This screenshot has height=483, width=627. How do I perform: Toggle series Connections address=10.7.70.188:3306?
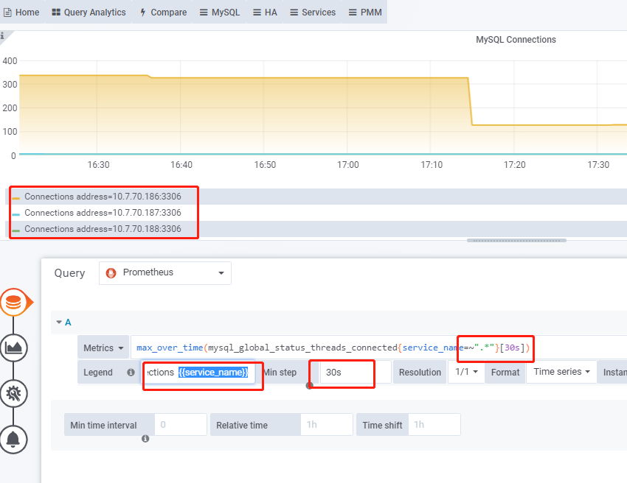(x=103, y=229)
